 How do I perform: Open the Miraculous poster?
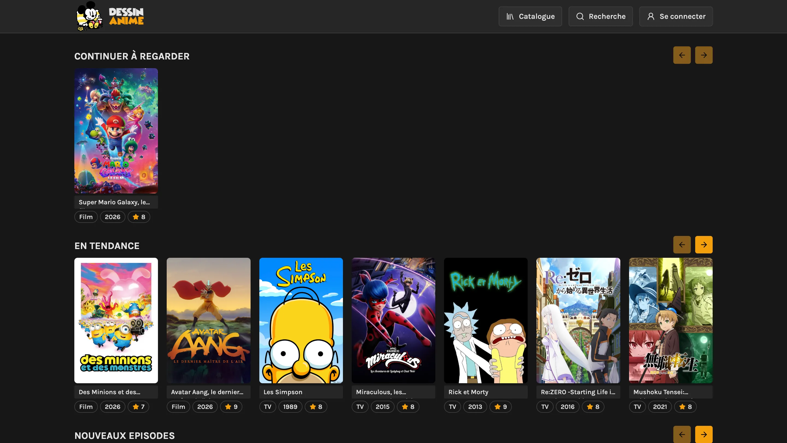393,321
